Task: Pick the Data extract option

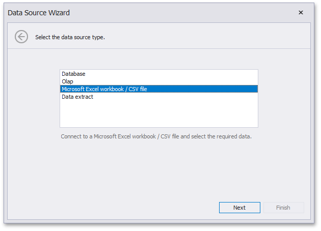Action: [77, 97]
